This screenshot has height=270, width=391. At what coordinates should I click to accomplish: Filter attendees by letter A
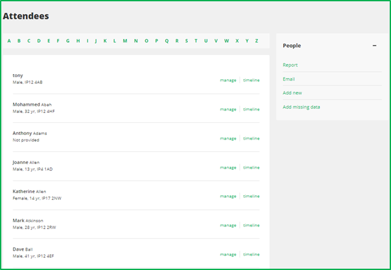(9, 41)
